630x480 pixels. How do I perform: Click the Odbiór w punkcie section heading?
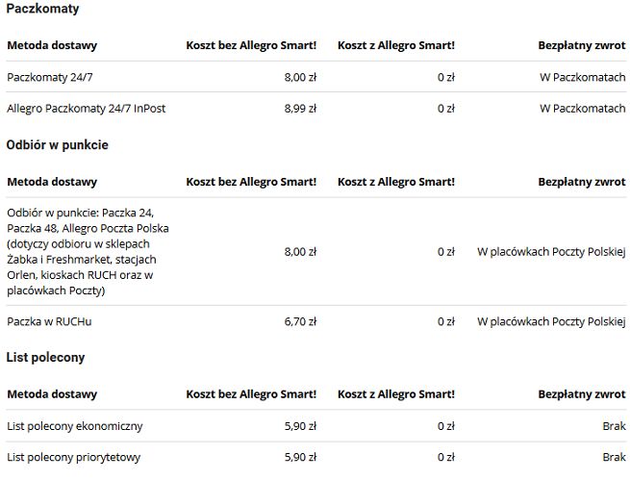point(58,145)
